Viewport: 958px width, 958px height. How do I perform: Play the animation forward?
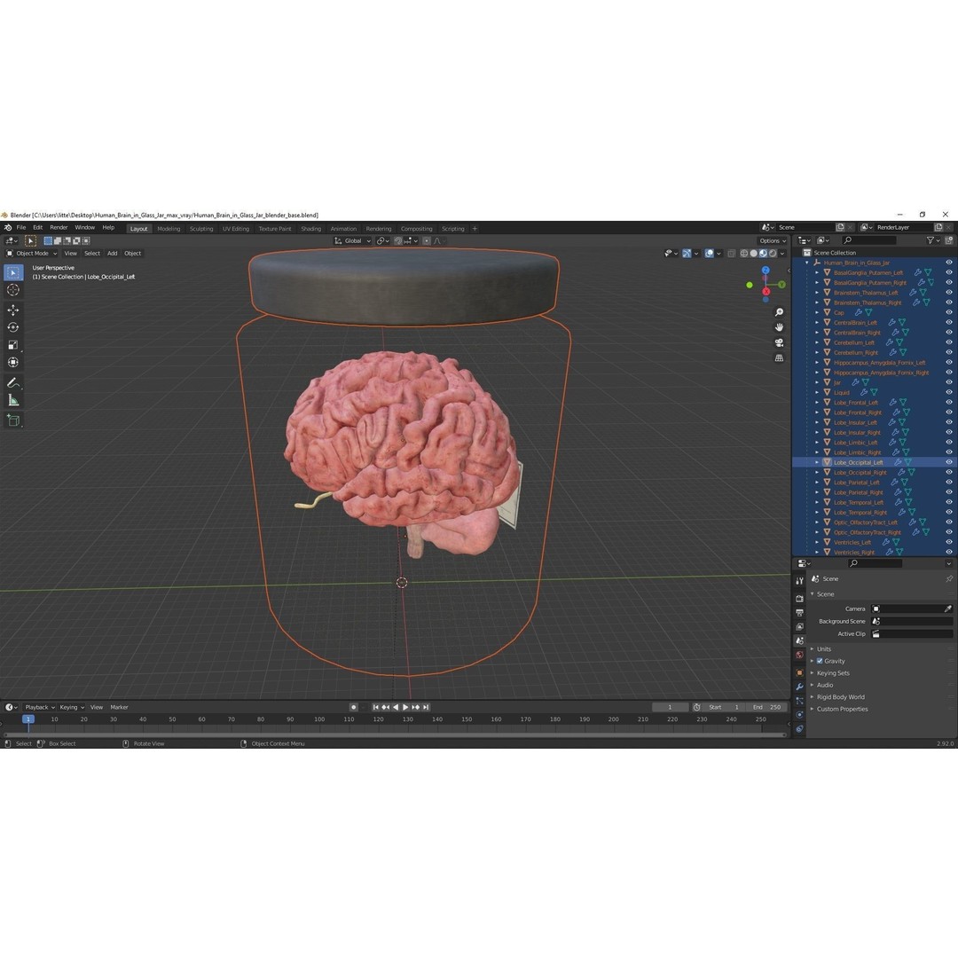405,707
